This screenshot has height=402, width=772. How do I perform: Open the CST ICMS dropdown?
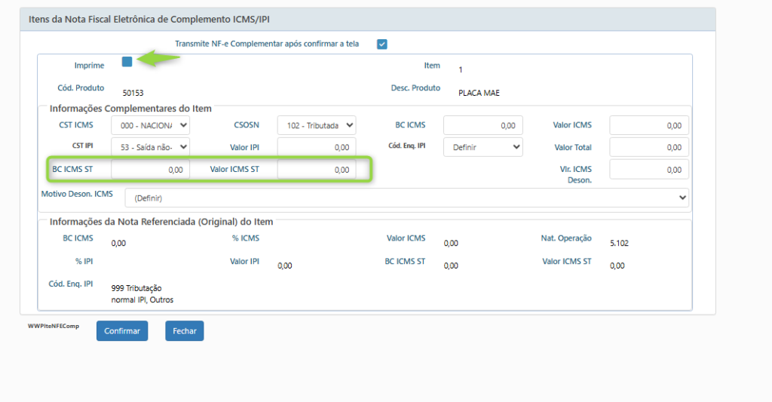pyautogui.click(x=151, y=125)
